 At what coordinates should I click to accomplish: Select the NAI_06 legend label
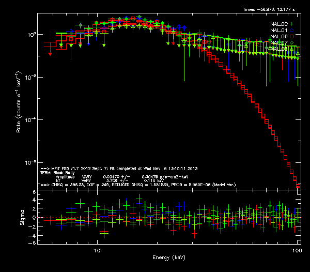click(278, 36)
